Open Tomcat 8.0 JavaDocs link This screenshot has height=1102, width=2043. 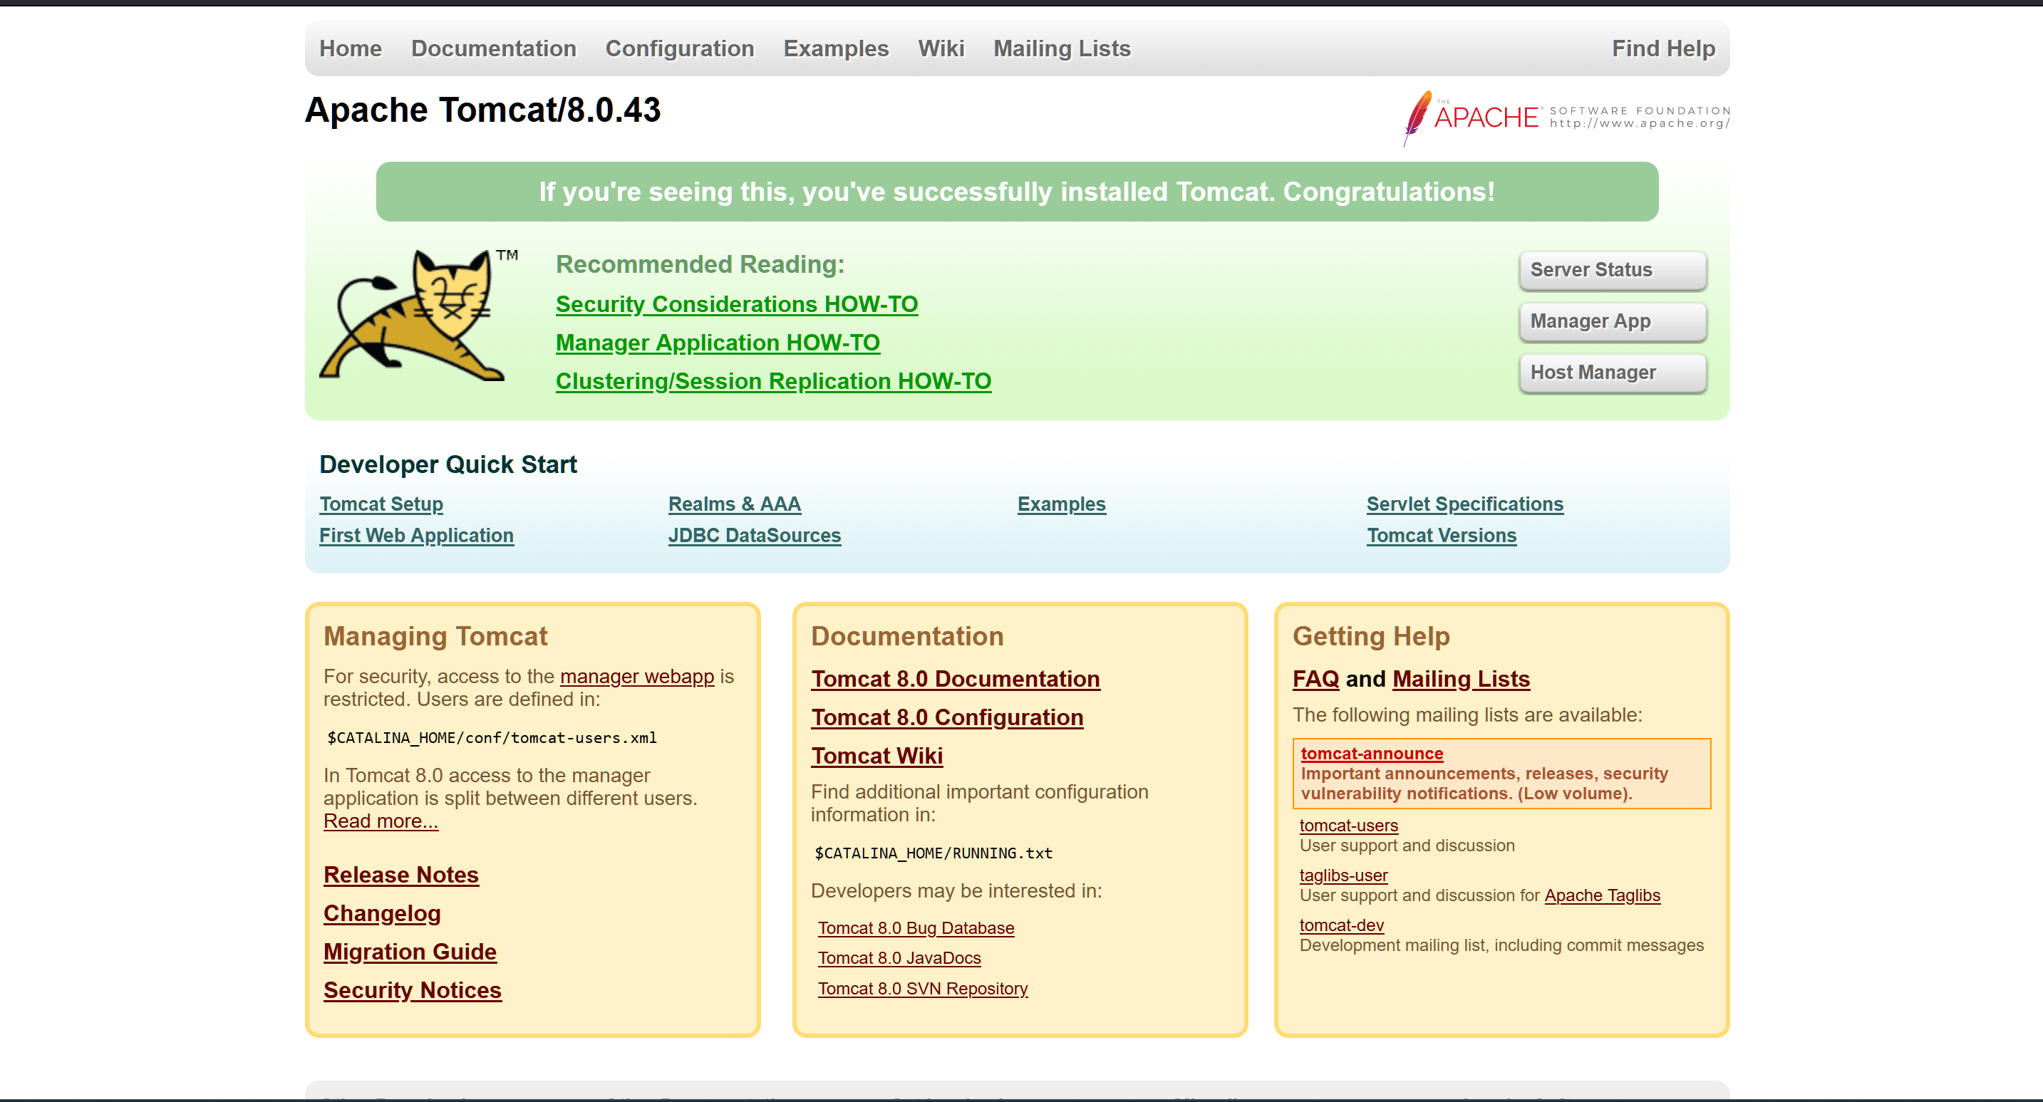tap(899, 959)
